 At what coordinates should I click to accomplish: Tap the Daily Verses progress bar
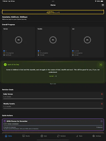coord(53,99)
